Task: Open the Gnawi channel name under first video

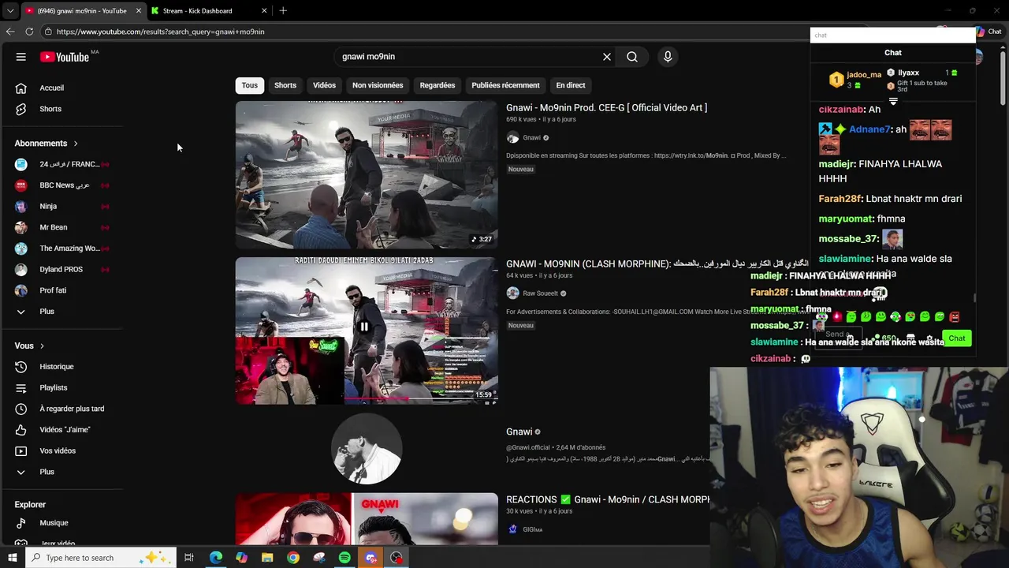Action: click(x=531, y=138)
